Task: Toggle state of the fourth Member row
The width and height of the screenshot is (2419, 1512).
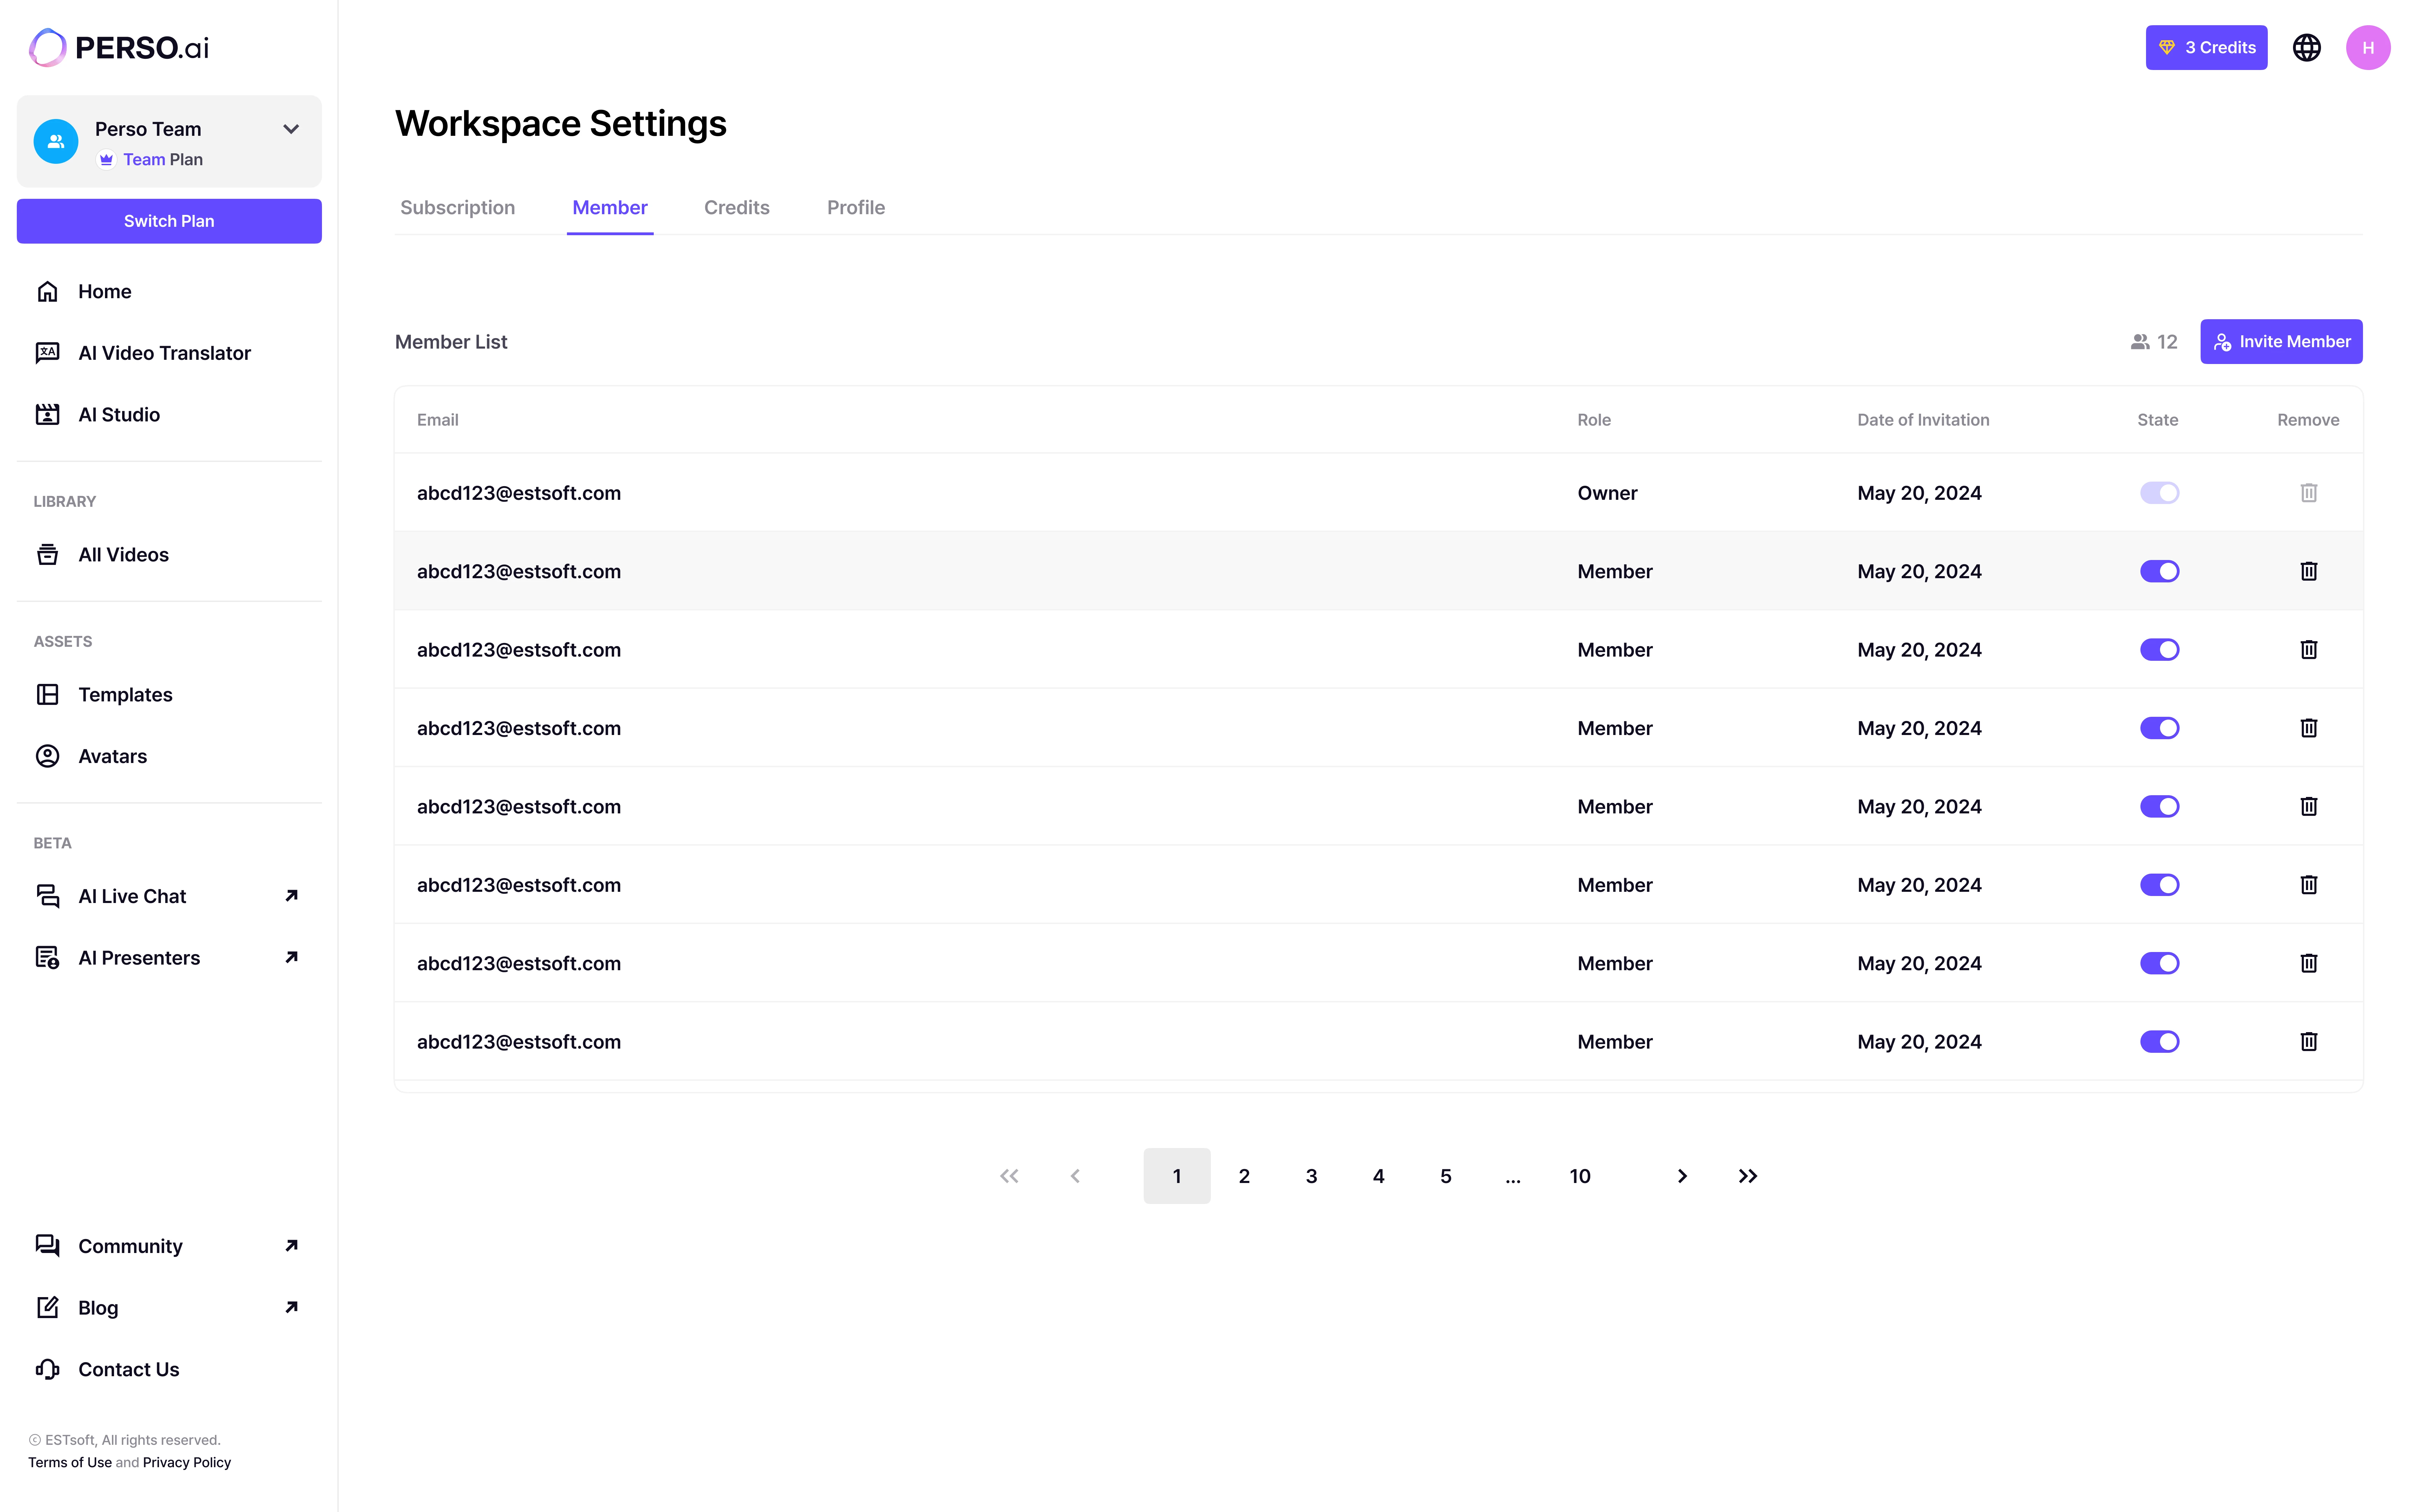Action: coord(2159,806)
